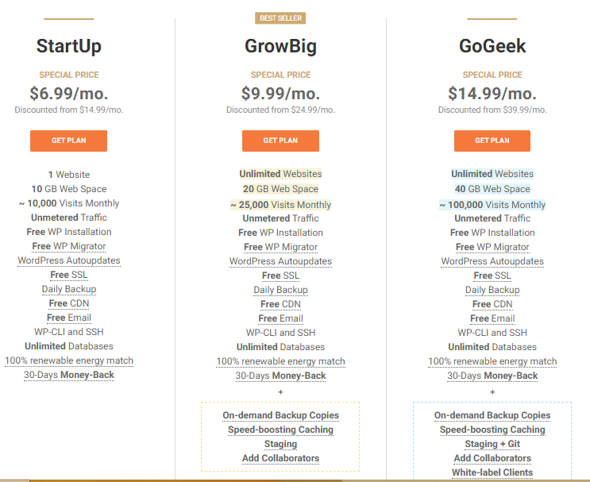Click the GrowBig plan title
This screenshot has width=590, height=482.
(x=280, y=46)
